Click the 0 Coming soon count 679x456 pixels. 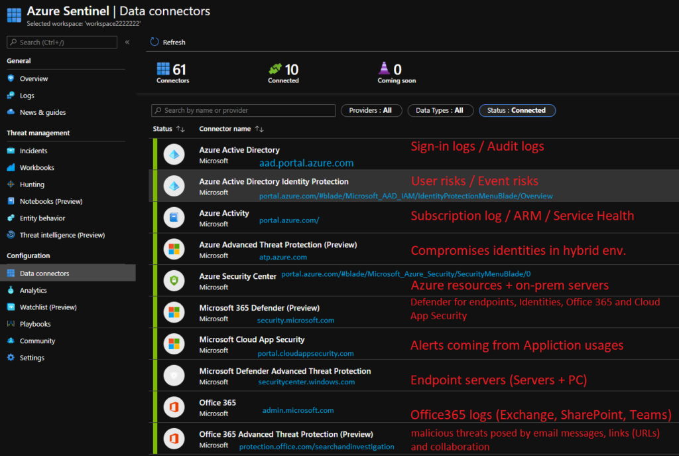point(397,73)
